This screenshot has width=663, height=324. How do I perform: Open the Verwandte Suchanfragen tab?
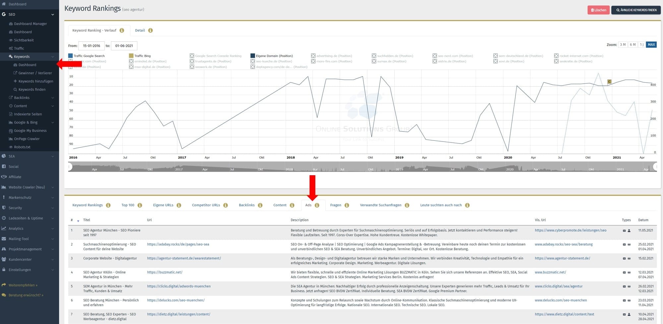click(x=381, y=205)
